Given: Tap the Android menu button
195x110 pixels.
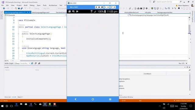Looking at the screenshot, I should [110, 99].
